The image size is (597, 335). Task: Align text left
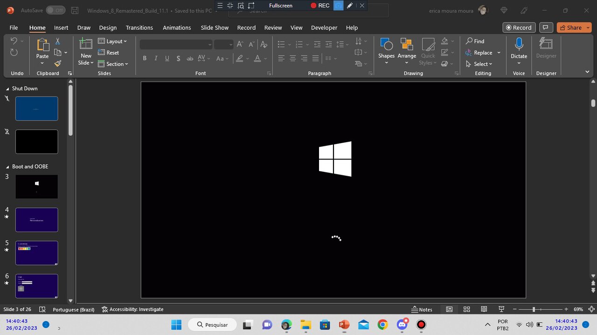[281, 58]
